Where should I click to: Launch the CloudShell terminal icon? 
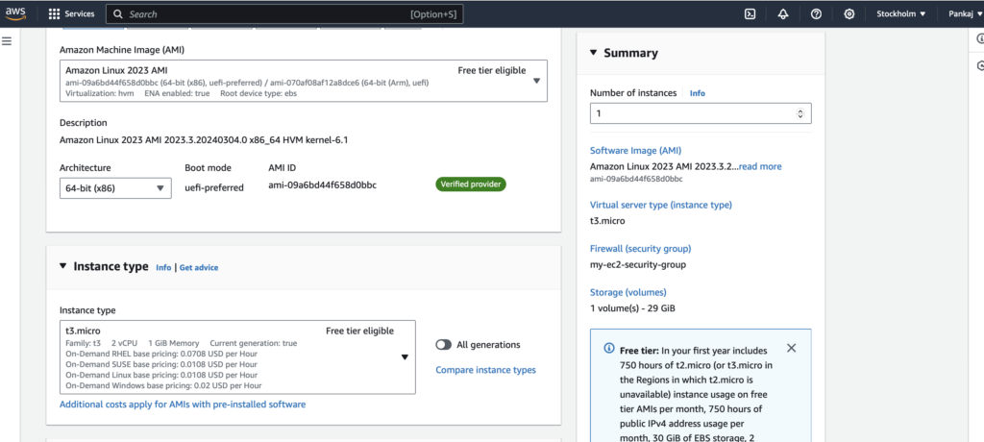[750, 13]
